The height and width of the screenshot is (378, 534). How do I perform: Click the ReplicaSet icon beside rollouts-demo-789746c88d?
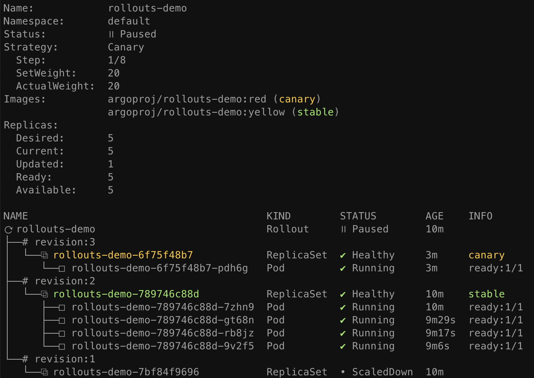pos(45,294)
